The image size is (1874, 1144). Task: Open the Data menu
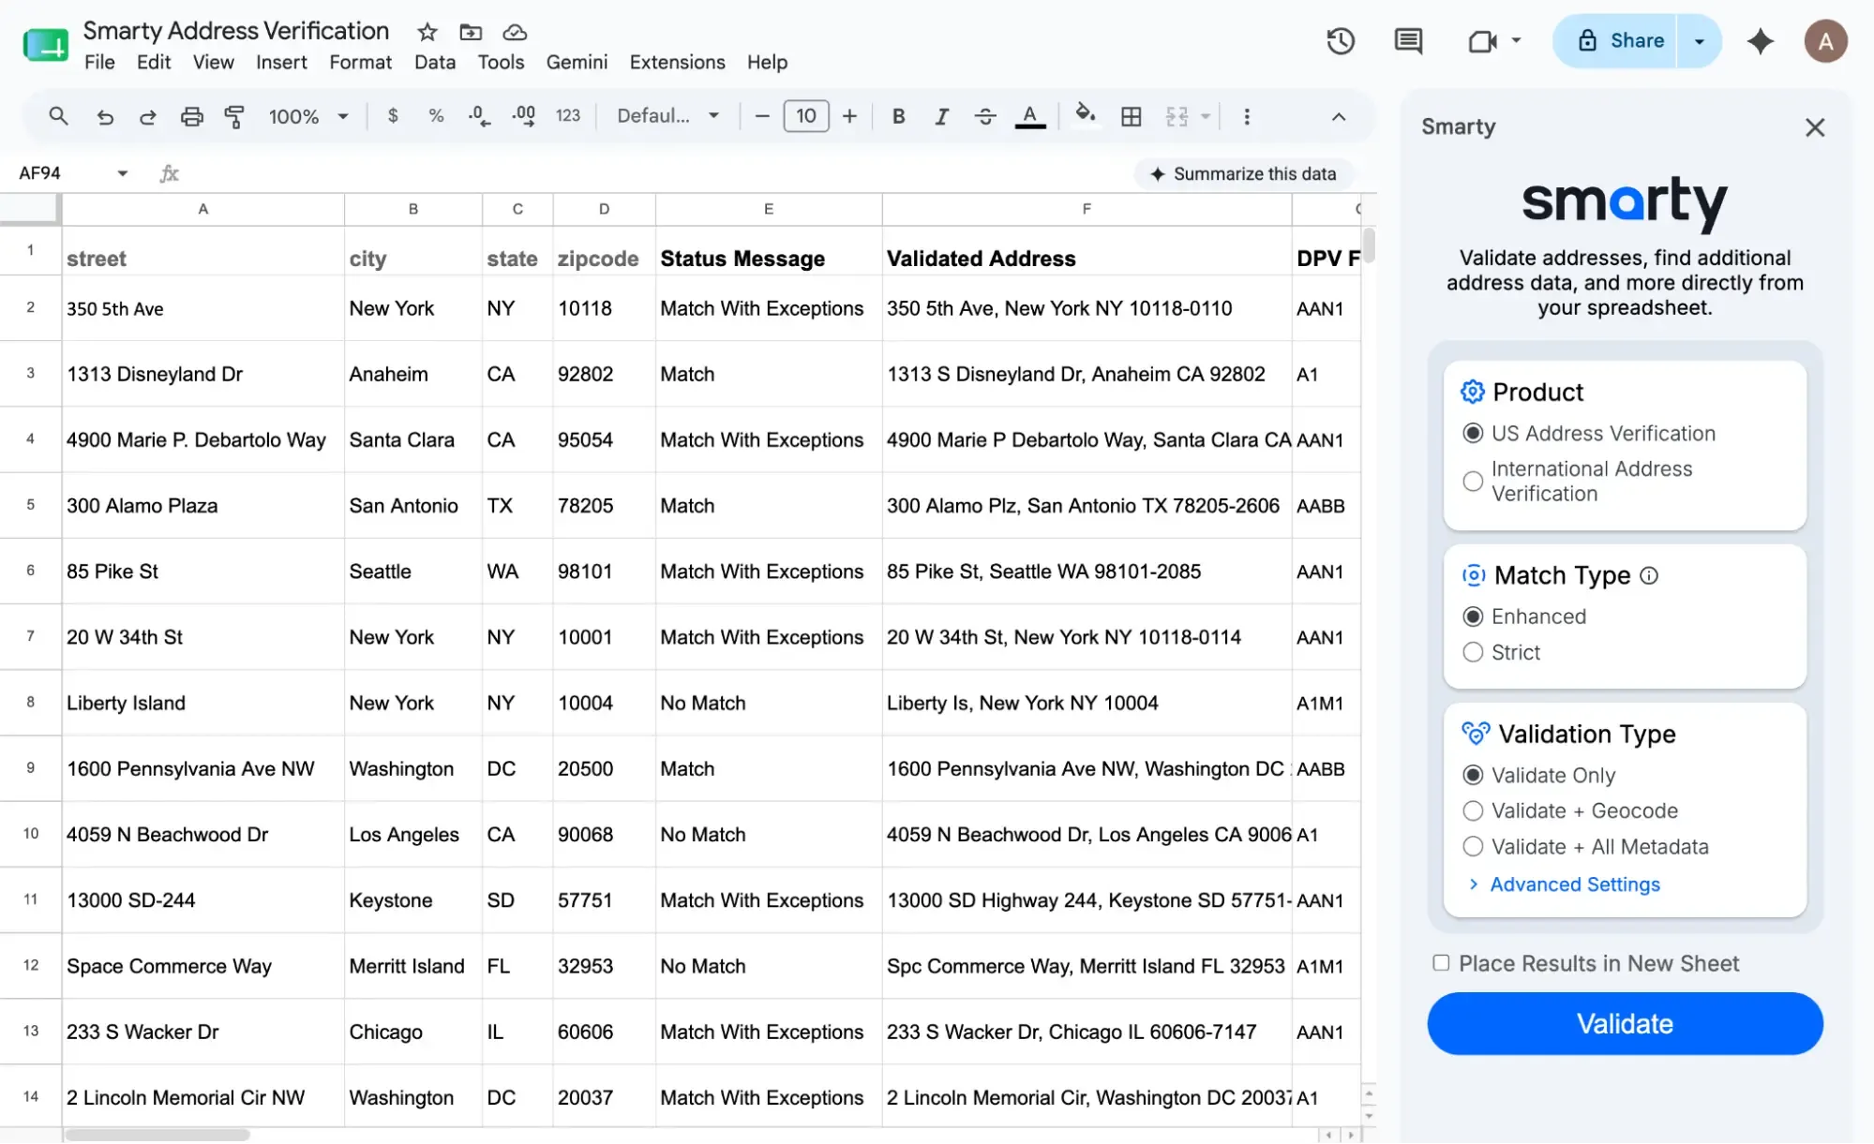pos(435,62)
